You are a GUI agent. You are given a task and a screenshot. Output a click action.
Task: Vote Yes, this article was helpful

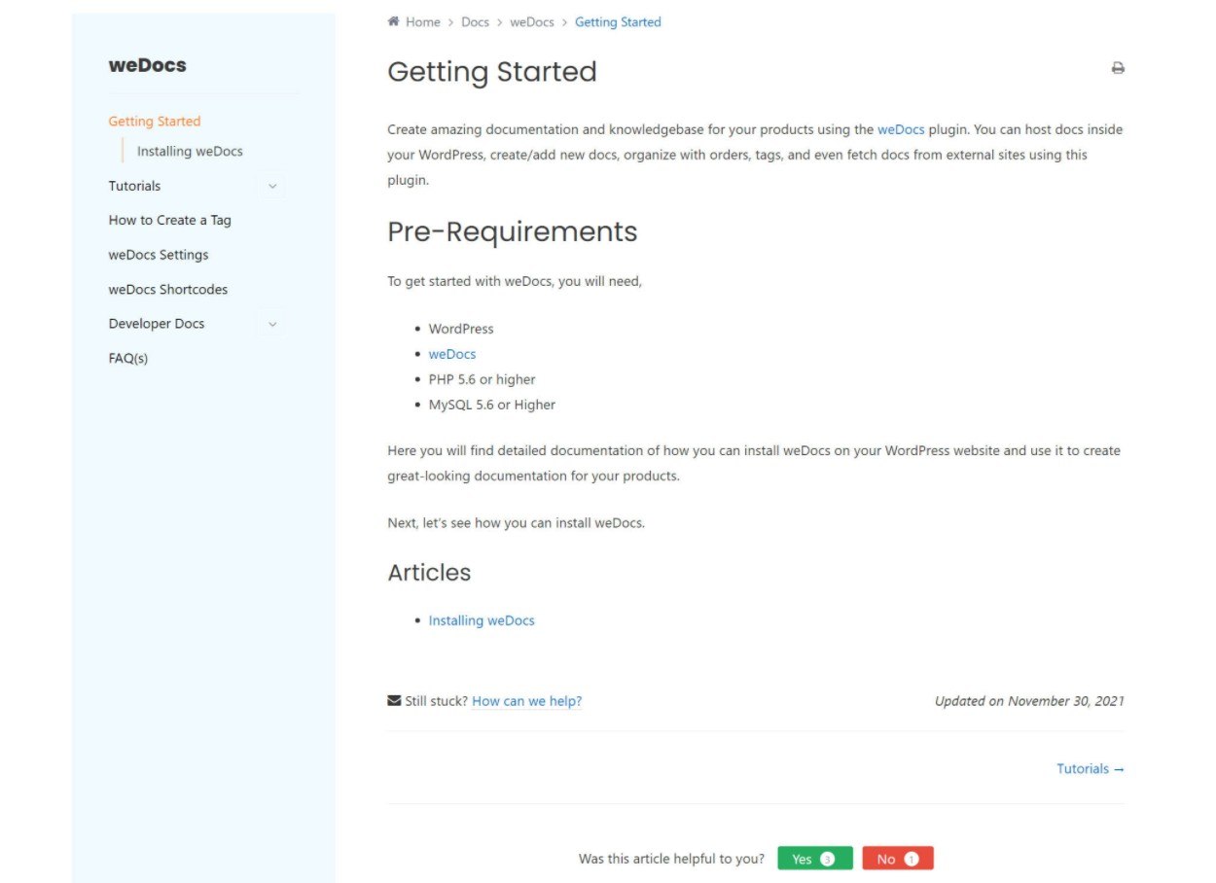click(815, 859)
